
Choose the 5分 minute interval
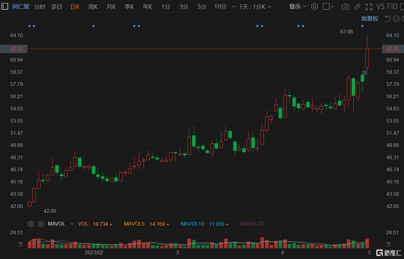[202, 7]
